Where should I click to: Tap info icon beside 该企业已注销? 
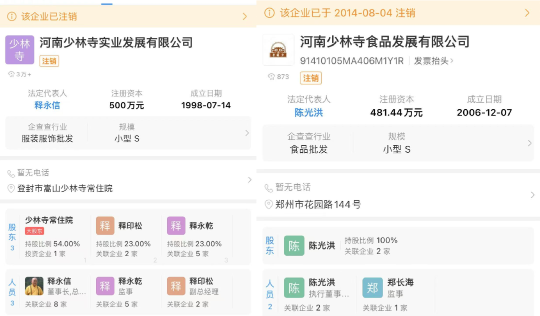pyautogui.click(x=11, y=16)
